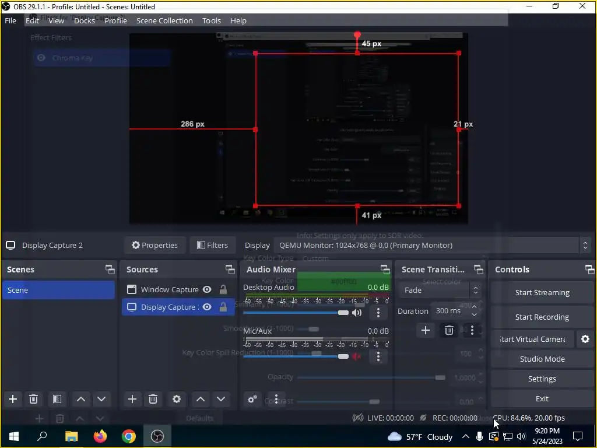Enable Studio Mode

click(542, 359)
